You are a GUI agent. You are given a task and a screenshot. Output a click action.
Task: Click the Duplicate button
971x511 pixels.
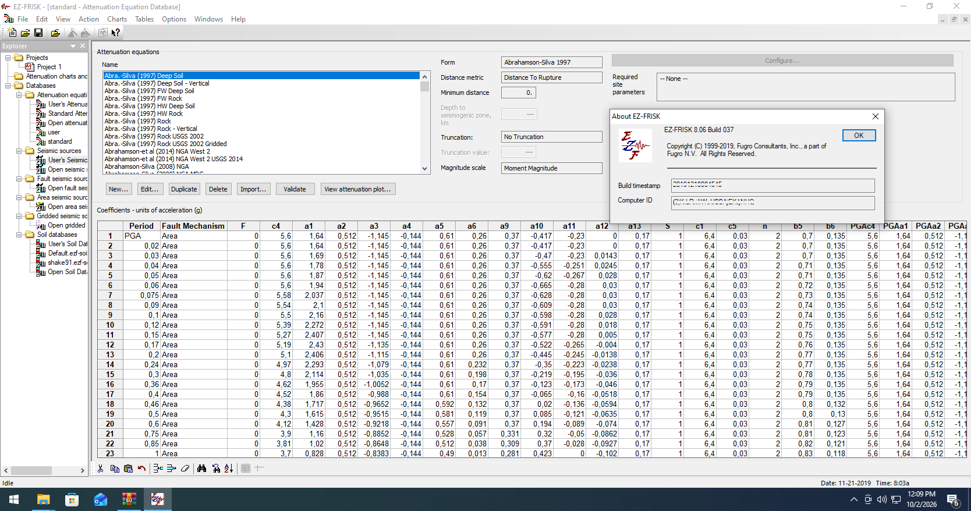(x=184, y=189)
